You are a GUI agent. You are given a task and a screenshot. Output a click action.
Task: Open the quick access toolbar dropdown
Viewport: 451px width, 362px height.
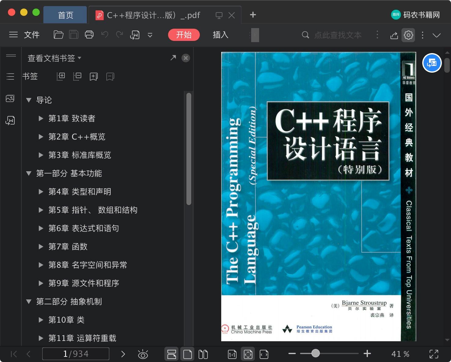pyautogui.click(x=150, y=35)
